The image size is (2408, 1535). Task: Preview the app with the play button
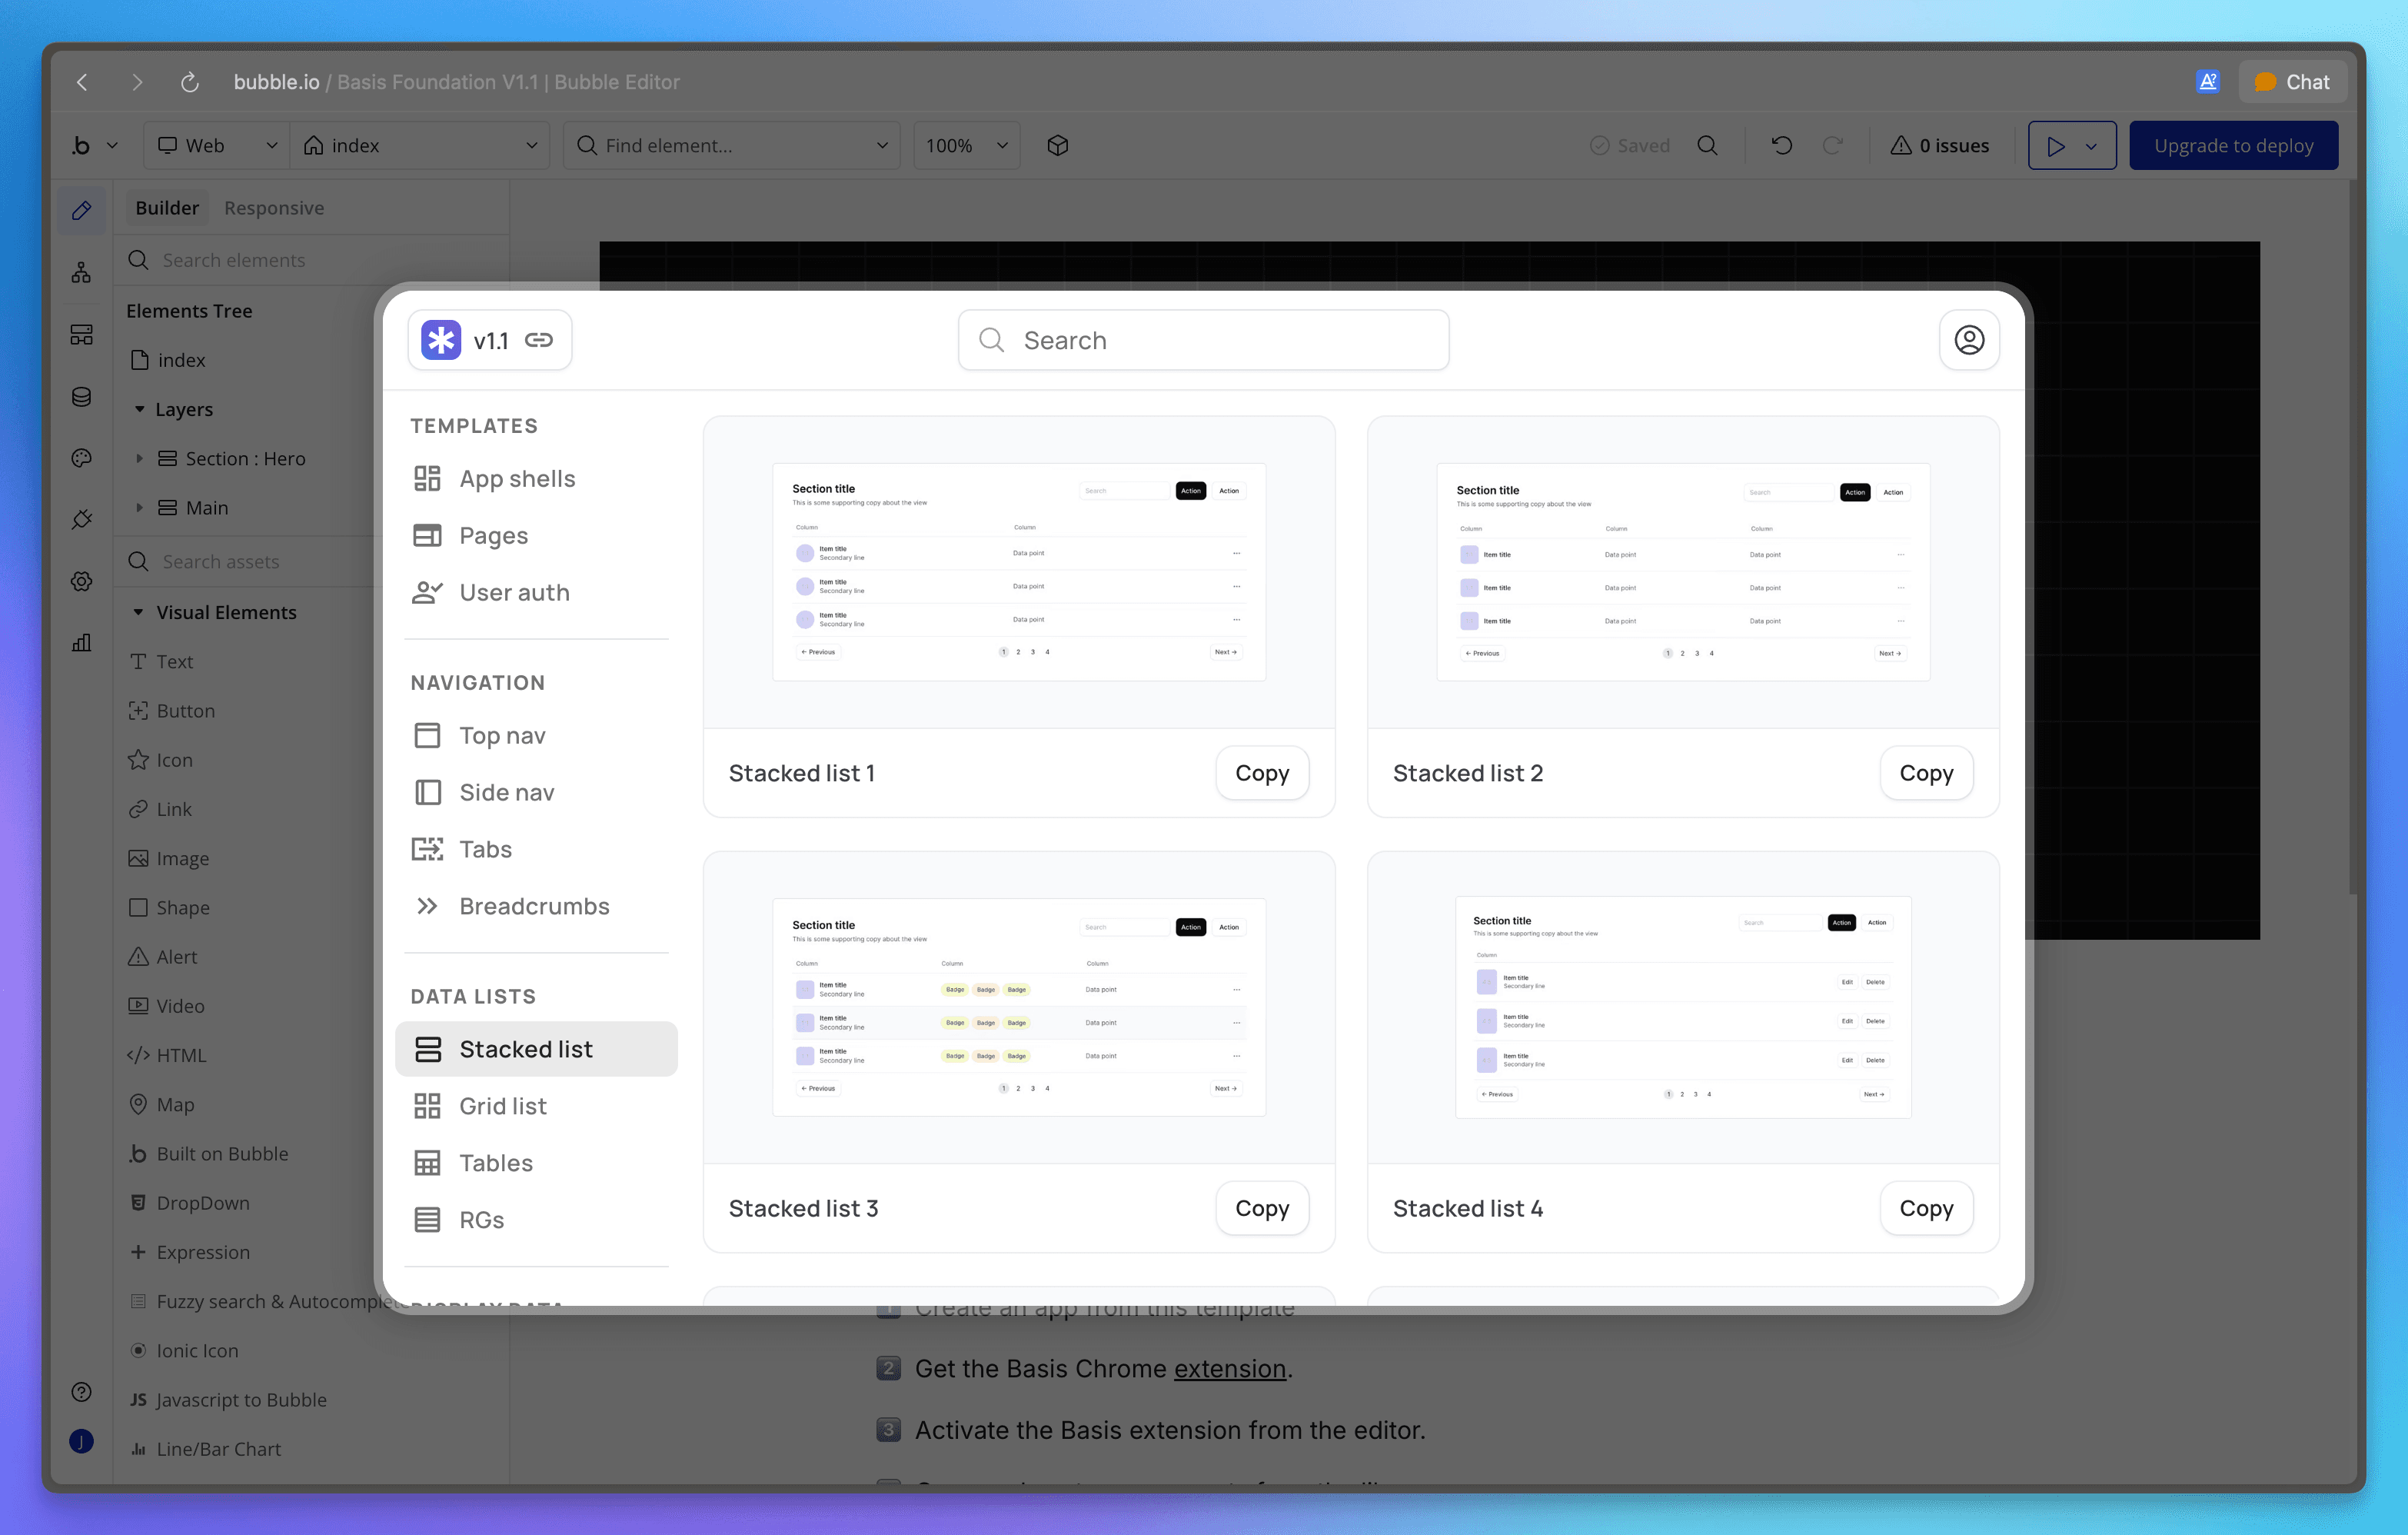click(2057, 145)
